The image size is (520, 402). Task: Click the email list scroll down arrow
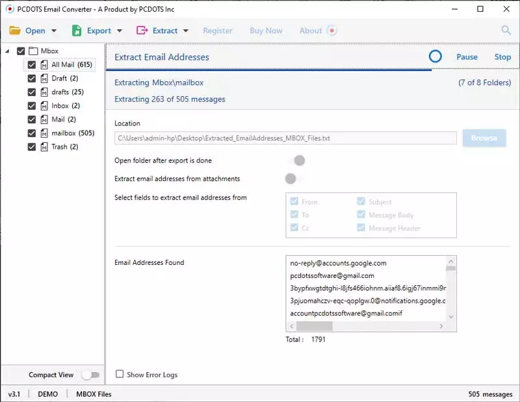[450, 317]
